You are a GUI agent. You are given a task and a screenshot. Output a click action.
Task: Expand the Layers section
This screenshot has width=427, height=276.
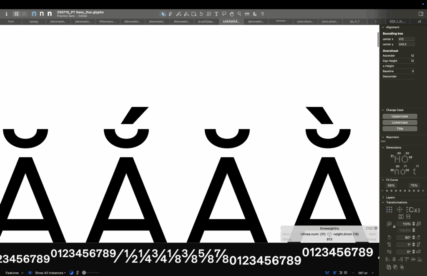pyautogui.click(x=383, y=197)
